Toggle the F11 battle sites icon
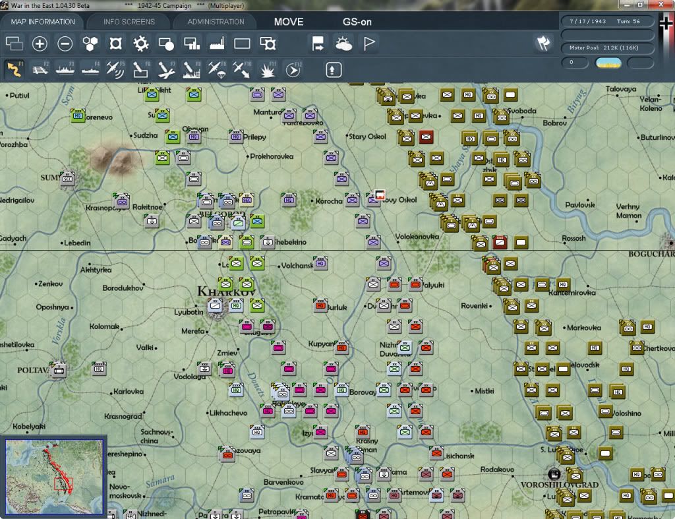The width and height of the screenshot is (675, 519). [268, 69]
